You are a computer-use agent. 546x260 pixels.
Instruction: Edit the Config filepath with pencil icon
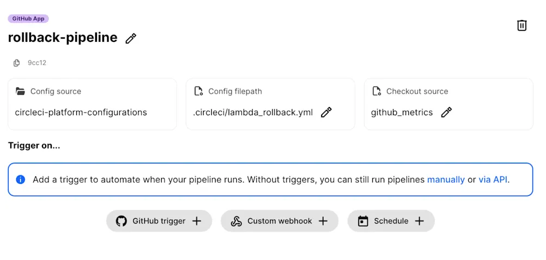(x=326, y=113)
